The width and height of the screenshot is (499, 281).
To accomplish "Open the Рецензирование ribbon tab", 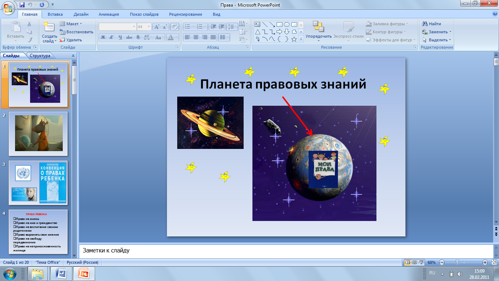I will pyautogui.click(x=186, y=14).
